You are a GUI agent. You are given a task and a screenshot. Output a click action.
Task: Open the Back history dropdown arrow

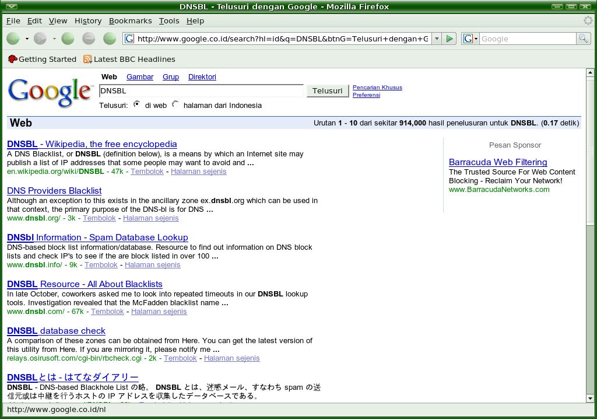coord(27,39)
